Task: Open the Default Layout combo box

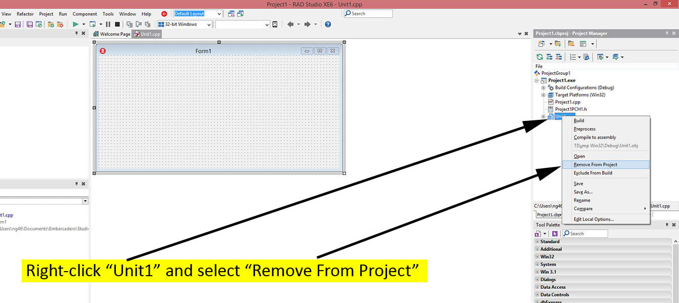Action: pos(219,14)
